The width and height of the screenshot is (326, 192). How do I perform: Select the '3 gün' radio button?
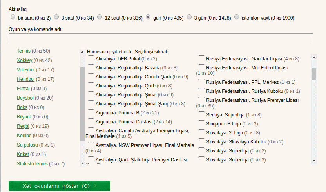[190, 17]
